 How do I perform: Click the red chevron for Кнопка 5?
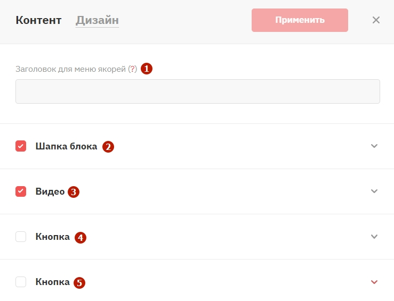click(x=374, y=282)
